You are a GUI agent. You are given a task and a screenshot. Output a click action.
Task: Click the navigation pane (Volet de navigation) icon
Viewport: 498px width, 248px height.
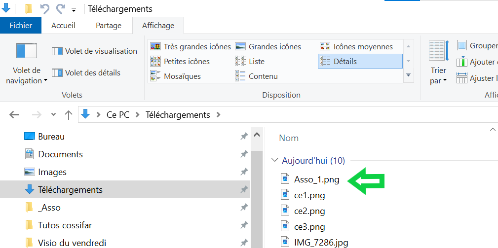[x=27, y=51]
